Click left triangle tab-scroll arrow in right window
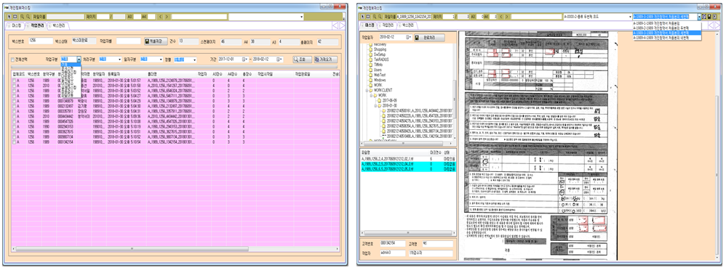The height and width of the screenshot is (270, 726). (x=711, y=25)
